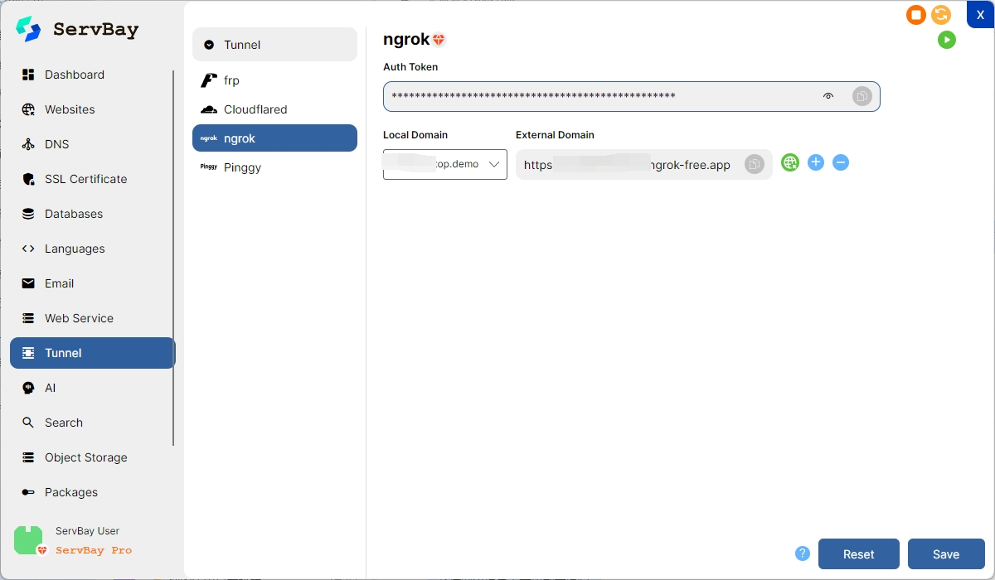Click the frp logo icon

coord(209,80)
